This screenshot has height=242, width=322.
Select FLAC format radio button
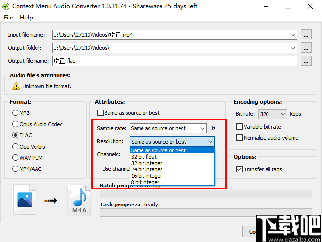point(15,135)
